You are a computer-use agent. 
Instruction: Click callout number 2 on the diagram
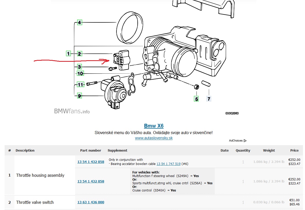click(79, 54)
